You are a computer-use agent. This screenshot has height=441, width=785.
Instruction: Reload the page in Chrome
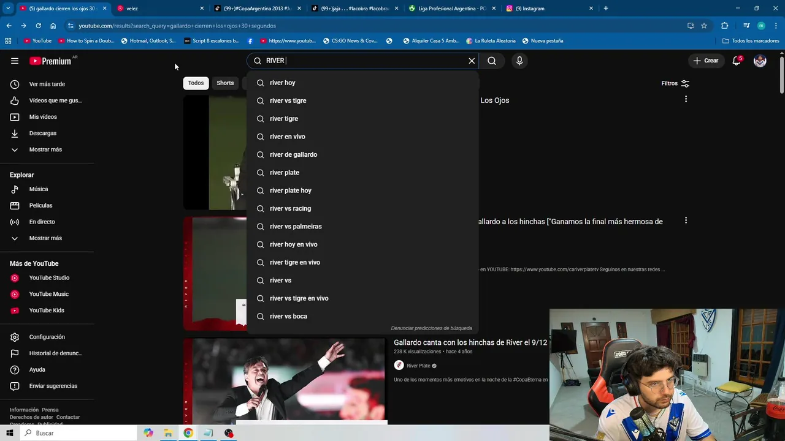[38, 26]
